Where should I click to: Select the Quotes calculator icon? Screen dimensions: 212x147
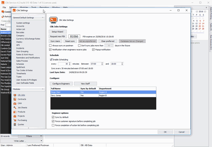pos(15,124)
